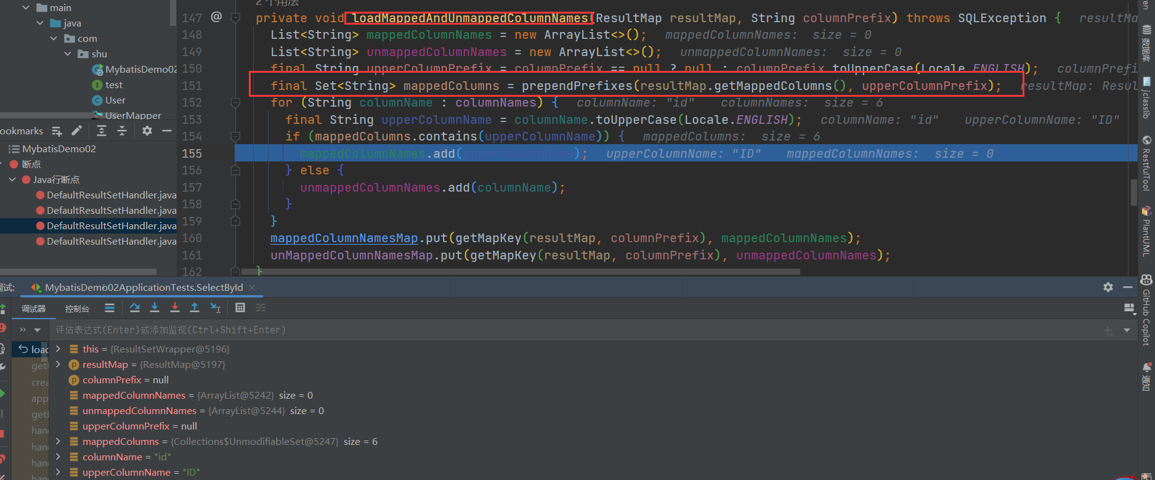Switch to the 控制台 tab
1155x480 pixels.
point(77,308)
